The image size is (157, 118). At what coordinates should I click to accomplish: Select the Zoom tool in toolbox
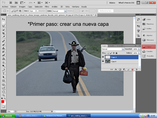click(x=4, y=95)
